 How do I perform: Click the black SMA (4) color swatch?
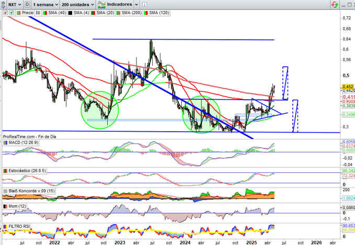pyautogui.click(x=71, y=13)
